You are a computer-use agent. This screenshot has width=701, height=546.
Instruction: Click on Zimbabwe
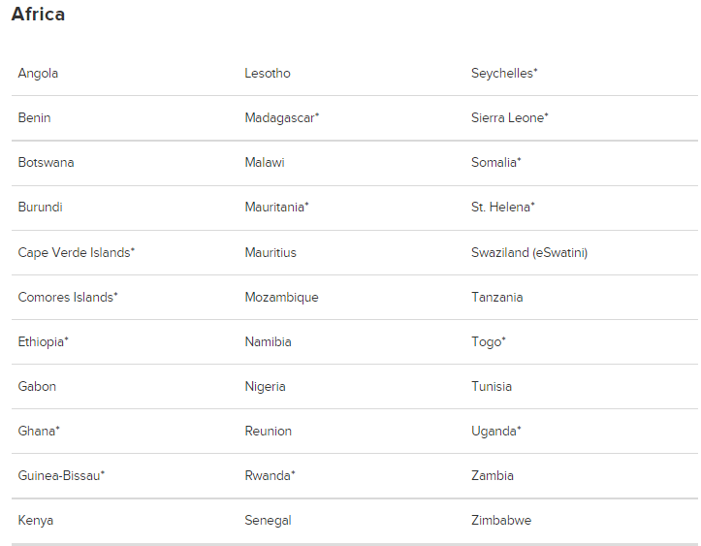pyautogui.click(x=501, y=521)
